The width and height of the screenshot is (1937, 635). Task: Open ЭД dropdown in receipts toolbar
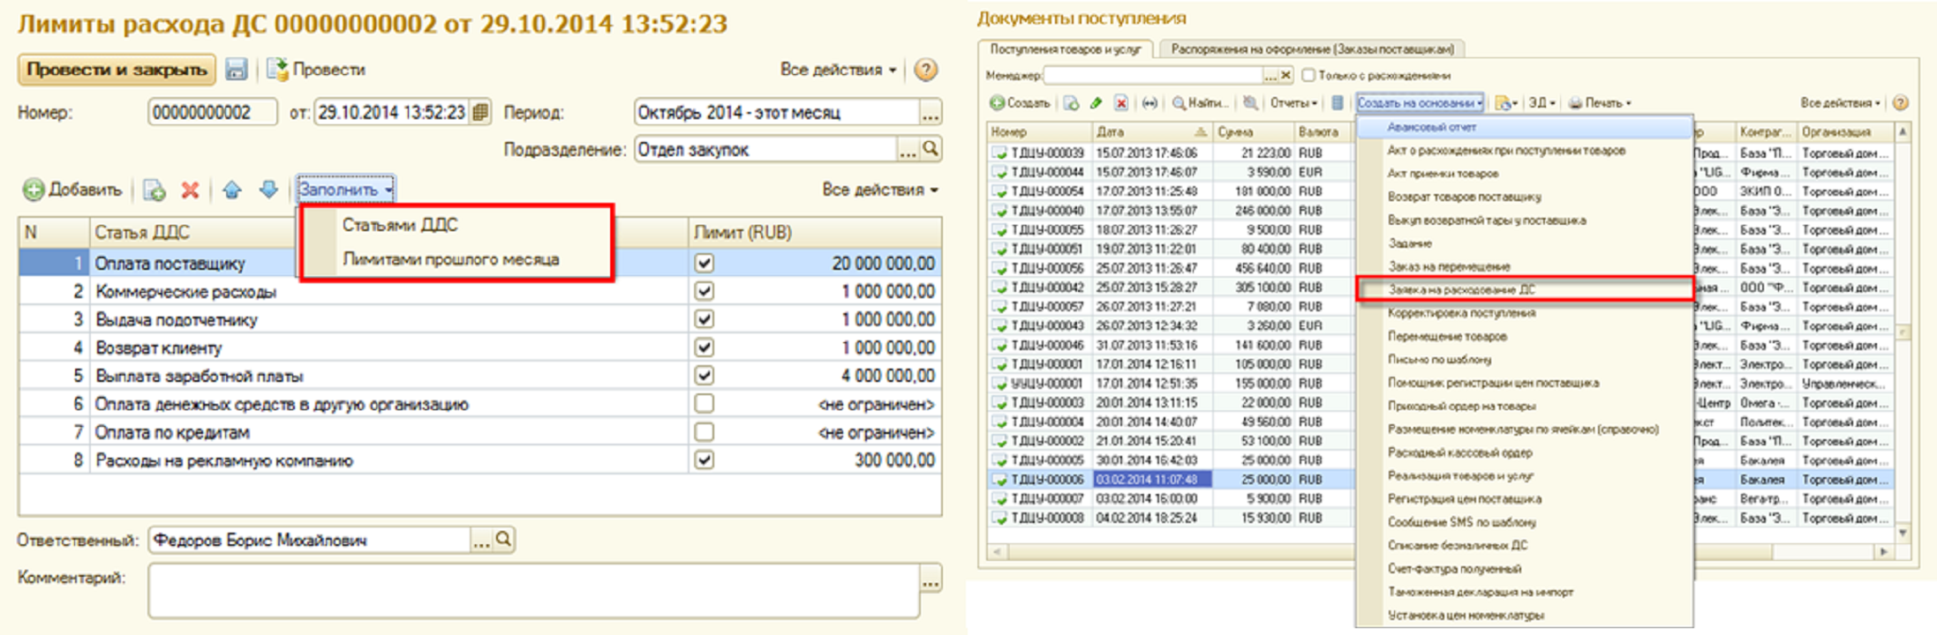(1541, 103)
